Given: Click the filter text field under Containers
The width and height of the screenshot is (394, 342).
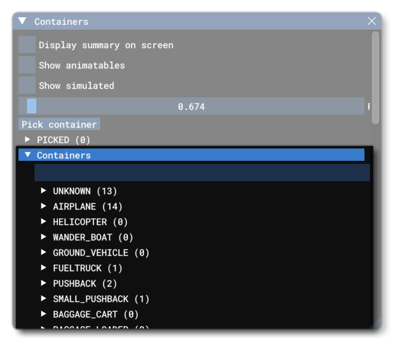Looking at the screenshot, I should click(202, 173).
